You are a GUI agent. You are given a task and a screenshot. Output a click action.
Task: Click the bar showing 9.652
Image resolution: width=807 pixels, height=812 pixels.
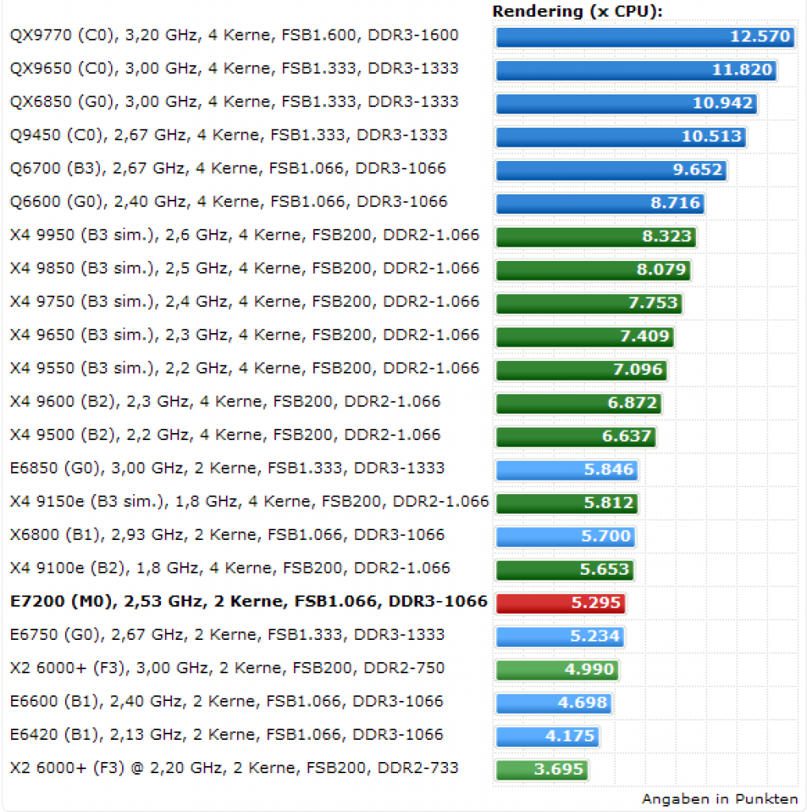coord(611,170)
